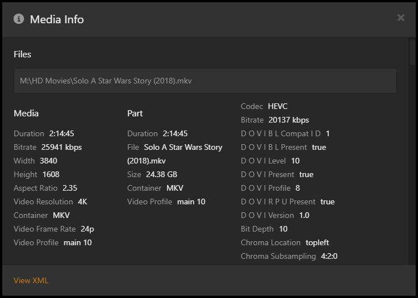
Task: Click the Files section heading
Action: 23,54
